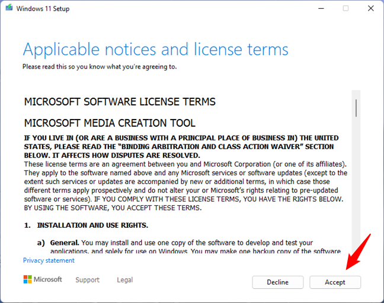Close the Windows 11 Setup window

click(x=371, y=8)
